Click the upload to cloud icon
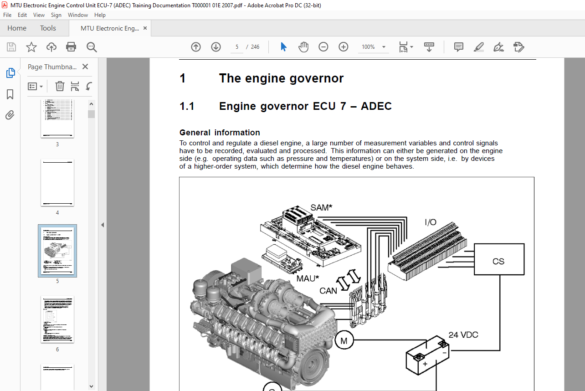Image resolution: width=585 pixels, height=391 pixels. point(51,47)
